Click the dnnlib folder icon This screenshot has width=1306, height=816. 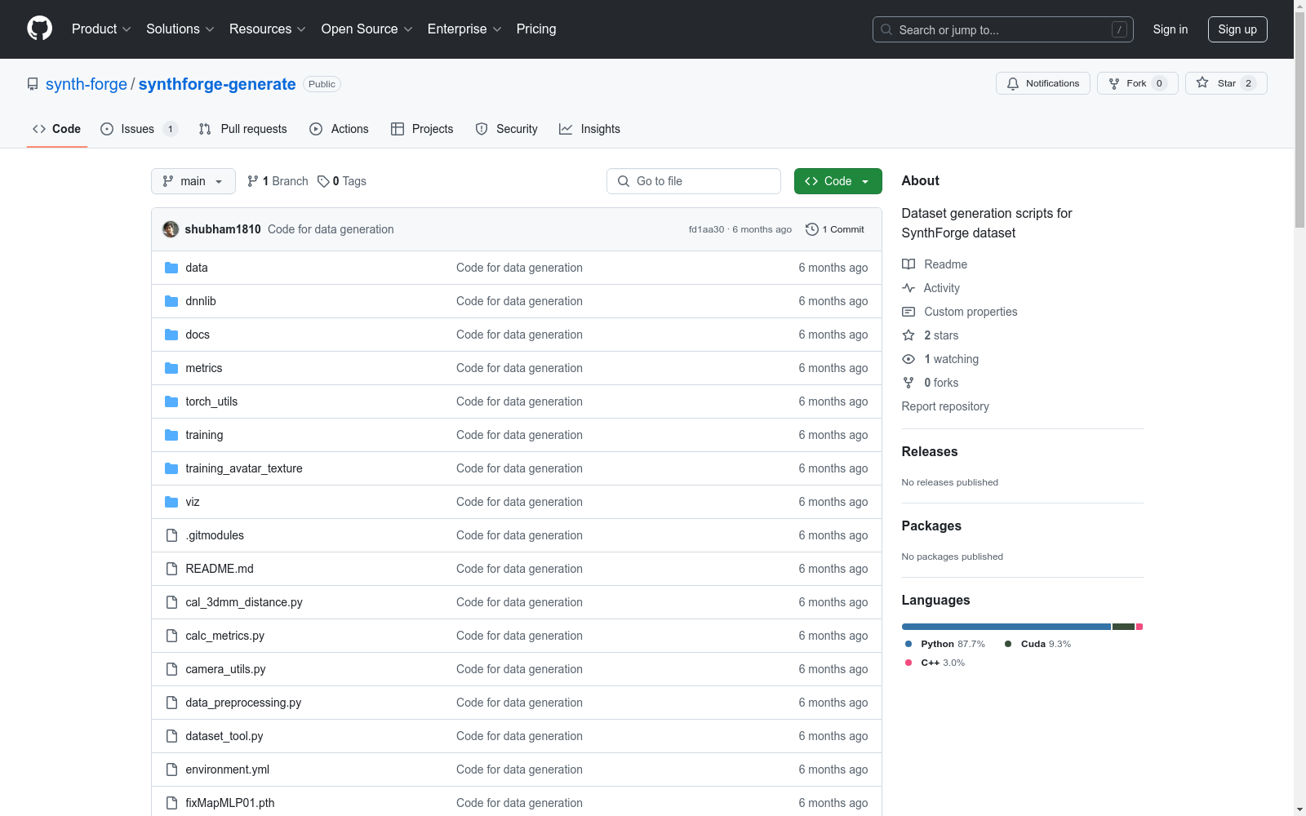point(171,301)
